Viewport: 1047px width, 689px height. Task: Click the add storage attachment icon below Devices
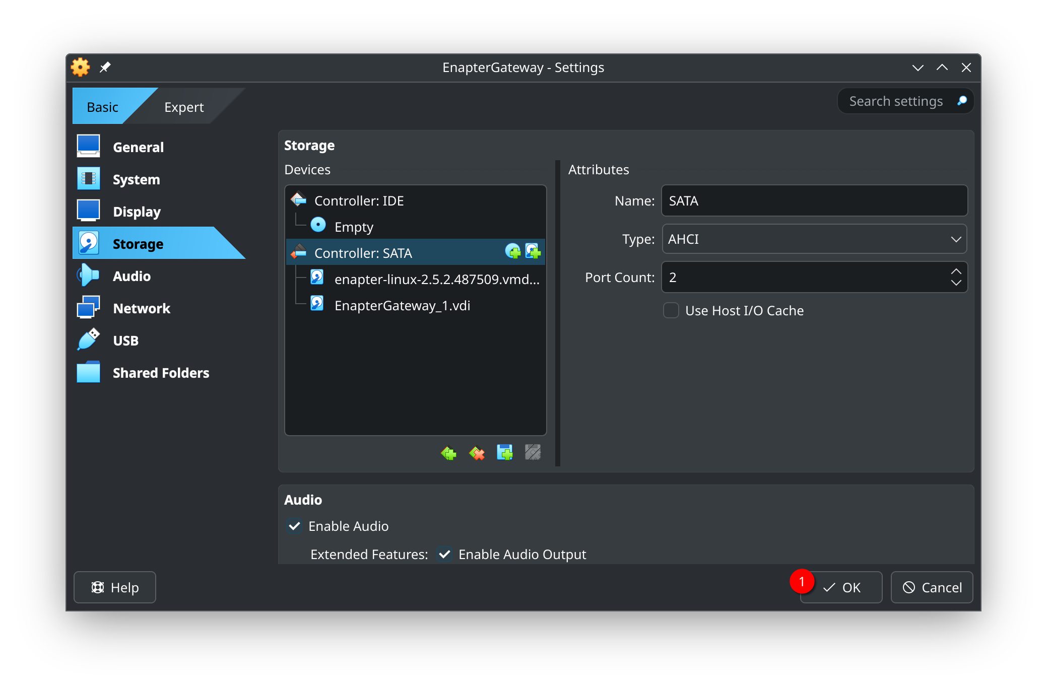504,453
